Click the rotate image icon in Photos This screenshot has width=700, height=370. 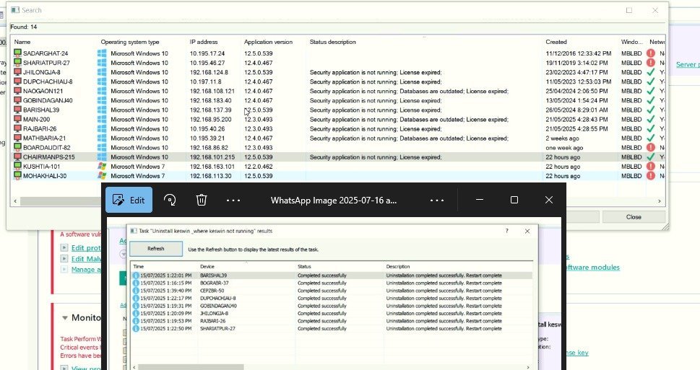point(170,201)
